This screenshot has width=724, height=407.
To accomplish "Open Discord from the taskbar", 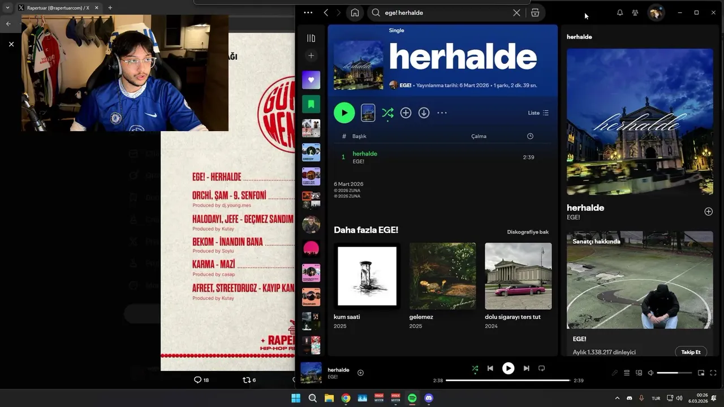I will click(429, 398).
